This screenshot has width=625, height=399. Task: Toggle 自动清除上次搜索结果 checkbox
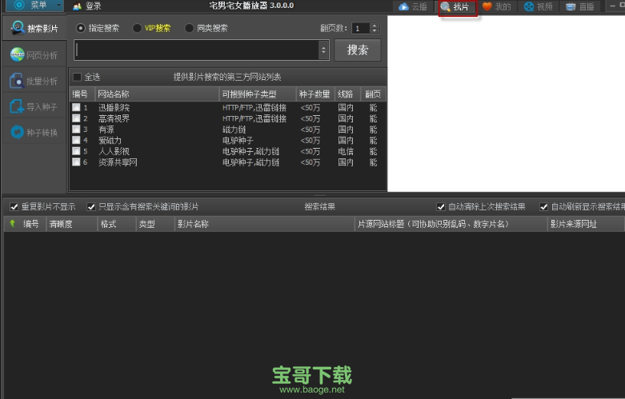coord(440,206)
